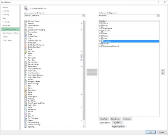Viewport: 168px width, 135px height.
Task: Click the Move Up arrow button
Action: (x=163, y=70)
